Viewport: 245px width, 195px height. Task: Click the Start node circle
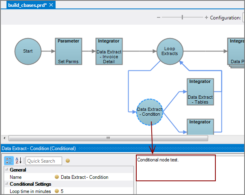coord(28,51)
